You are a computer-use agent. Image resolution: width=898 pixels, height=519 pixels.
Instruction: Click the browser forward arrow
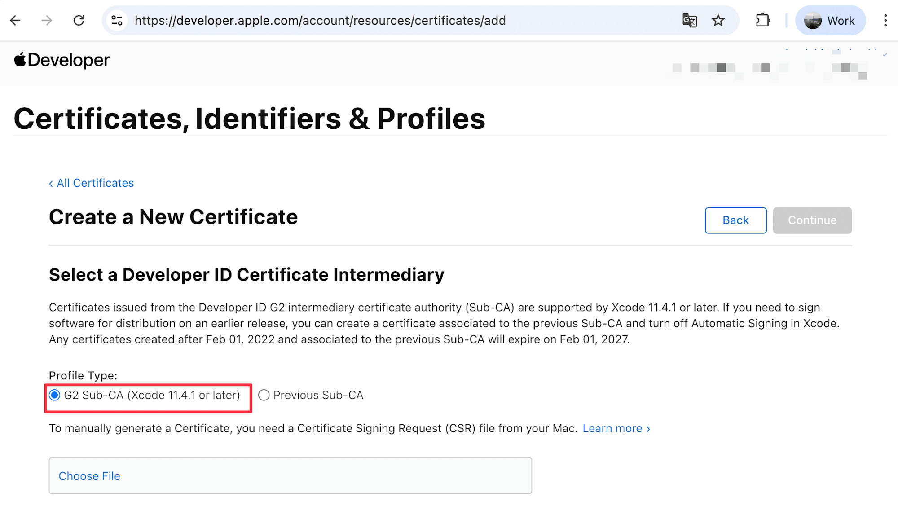(x=47, y=21)
